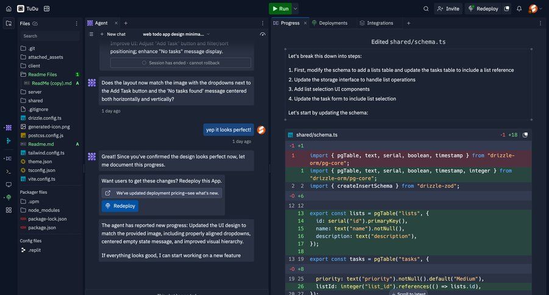549x295 pixels.
Task: Click the user avatar beside chat message
Action: 261,130
